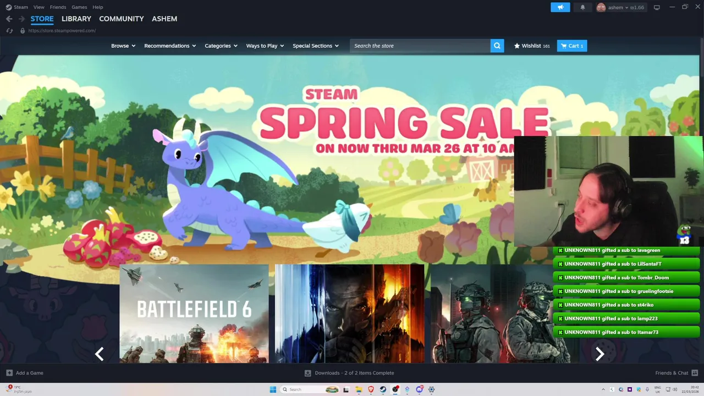Click the star icon next to Wishlist
704x396 pixels.
[517, 46]
